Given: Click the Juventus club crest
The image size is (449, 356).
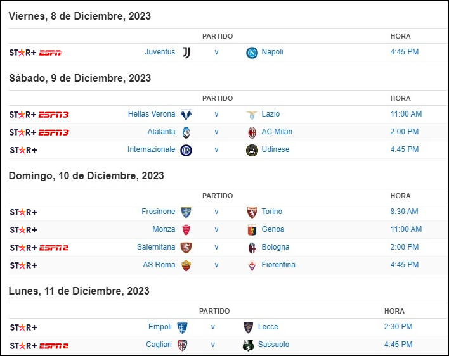Looking at the screenshot, I should tap(186, 53).
